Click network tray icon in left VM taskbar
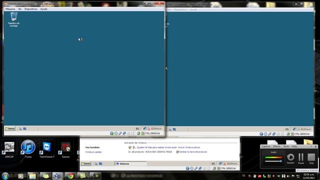The height and width of the screenshot is (180, 320). pos(144,128)
